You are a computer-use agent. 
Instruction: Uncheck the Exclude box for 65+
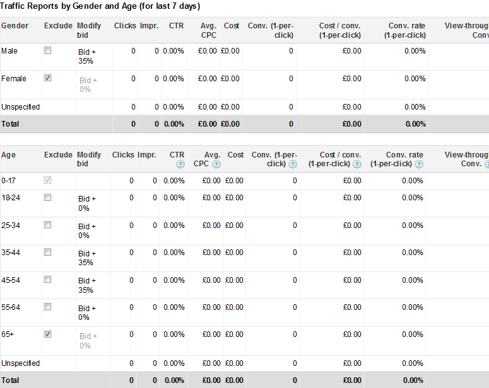pos(47,334)
